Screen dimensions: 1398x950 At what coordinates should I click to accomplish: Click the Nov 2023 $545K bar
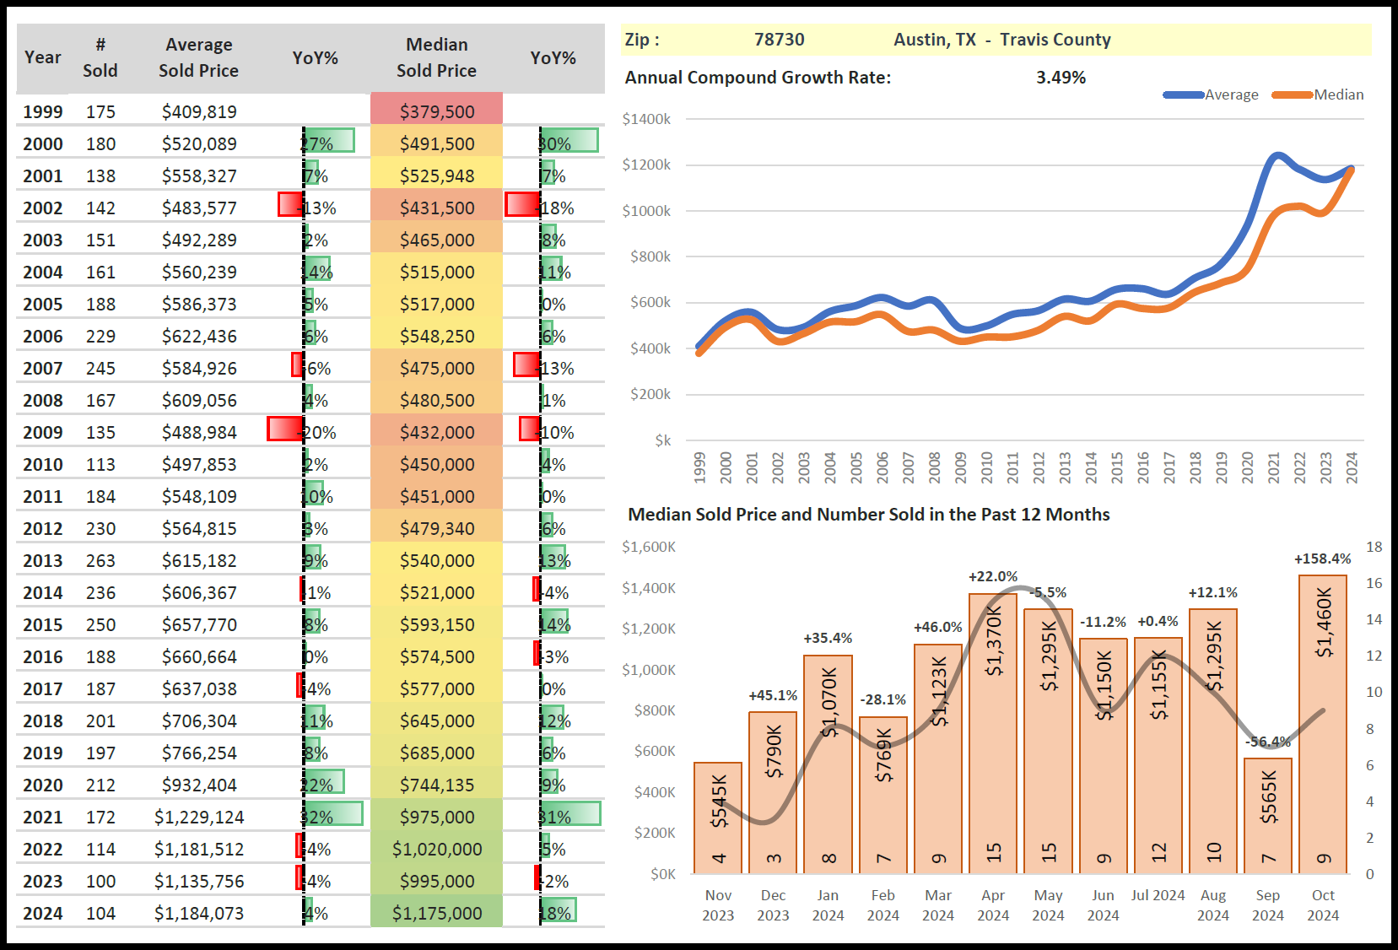point(718,817)
